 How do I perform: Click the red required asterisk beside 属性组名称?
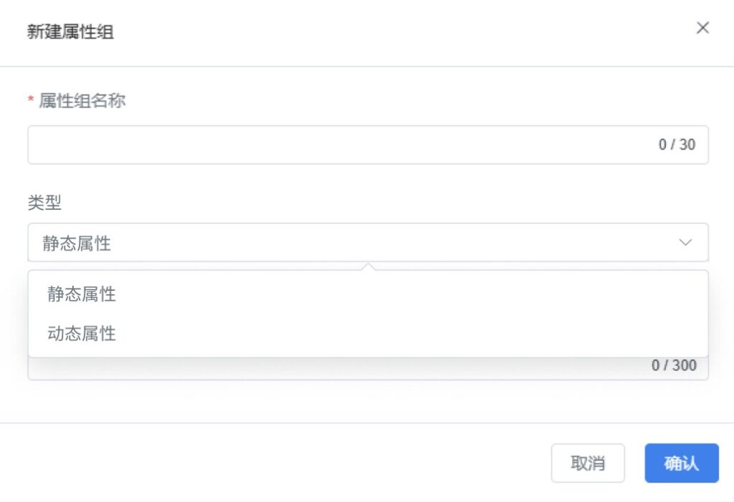(31, 102)
